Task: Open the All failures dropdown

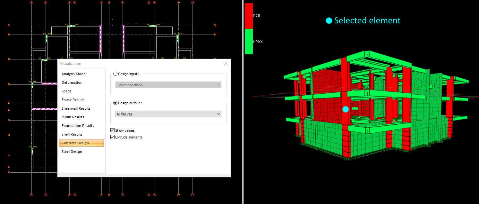Action: point(168,114)
